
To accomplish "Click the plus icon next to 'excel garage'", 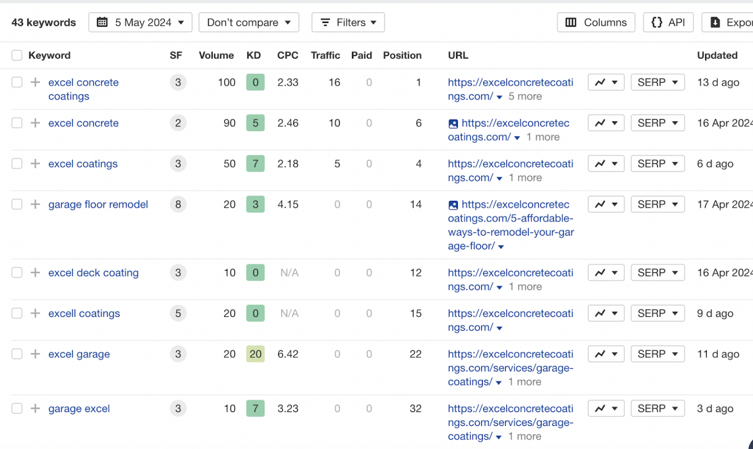I will coord(35,354).
